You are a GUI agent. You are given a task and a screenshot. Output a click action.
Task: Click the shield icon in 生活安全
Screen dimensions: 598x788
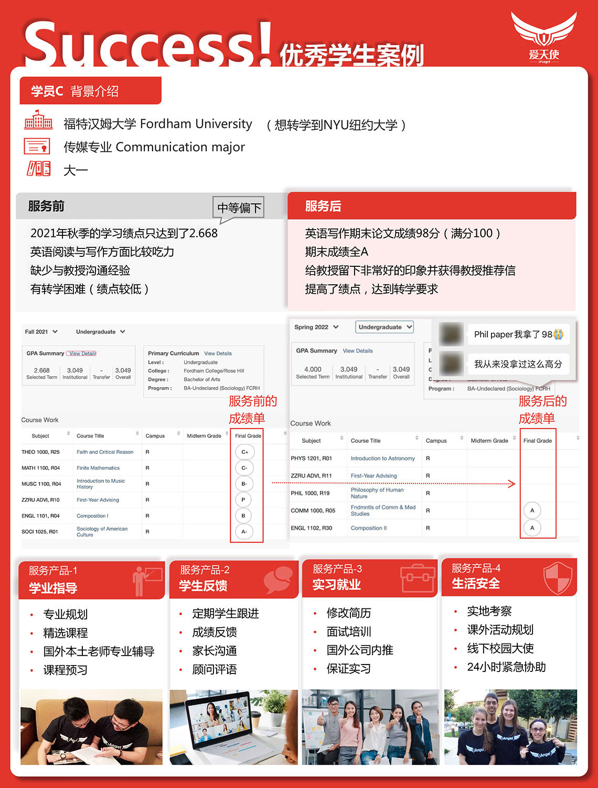pos(558,578)
